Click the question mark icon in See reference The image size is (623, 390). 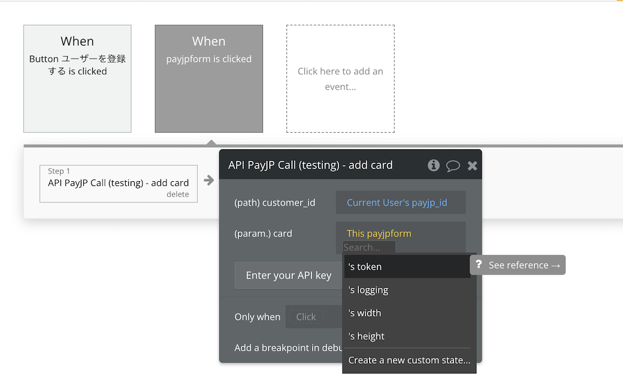click(x=479, y=264)
